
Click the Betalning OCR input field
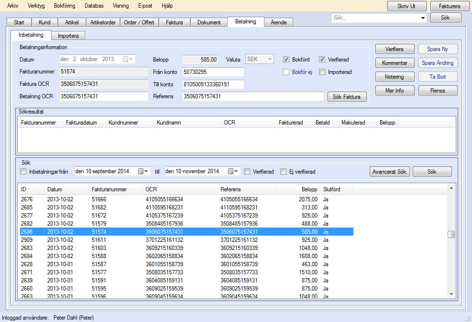104,96
